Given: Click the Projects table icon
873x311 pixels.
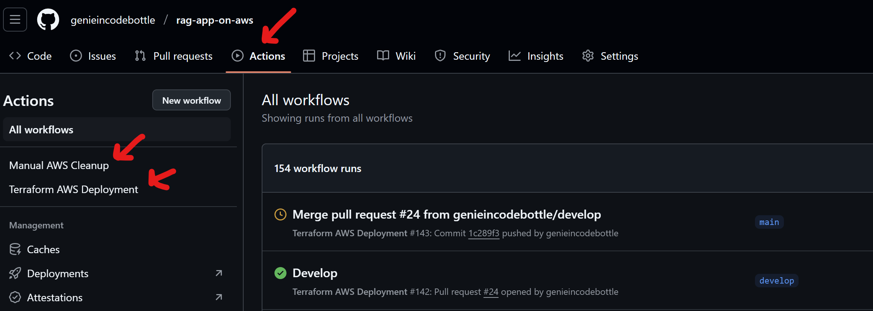Looking at the screenshot, I should point(309,56).
